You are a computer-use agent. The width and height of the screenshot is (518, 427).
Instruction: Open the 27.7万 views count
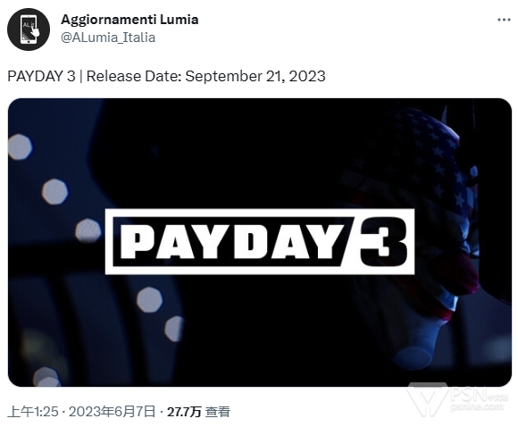(184, 412)
